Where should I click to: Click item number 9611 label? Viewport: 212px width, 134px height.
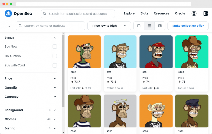[109, 72]
